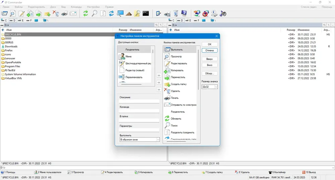The width and height of the screenshot is (335, 180).
Task: Select Переименовать in available buttons list
Action: [135, 77]
